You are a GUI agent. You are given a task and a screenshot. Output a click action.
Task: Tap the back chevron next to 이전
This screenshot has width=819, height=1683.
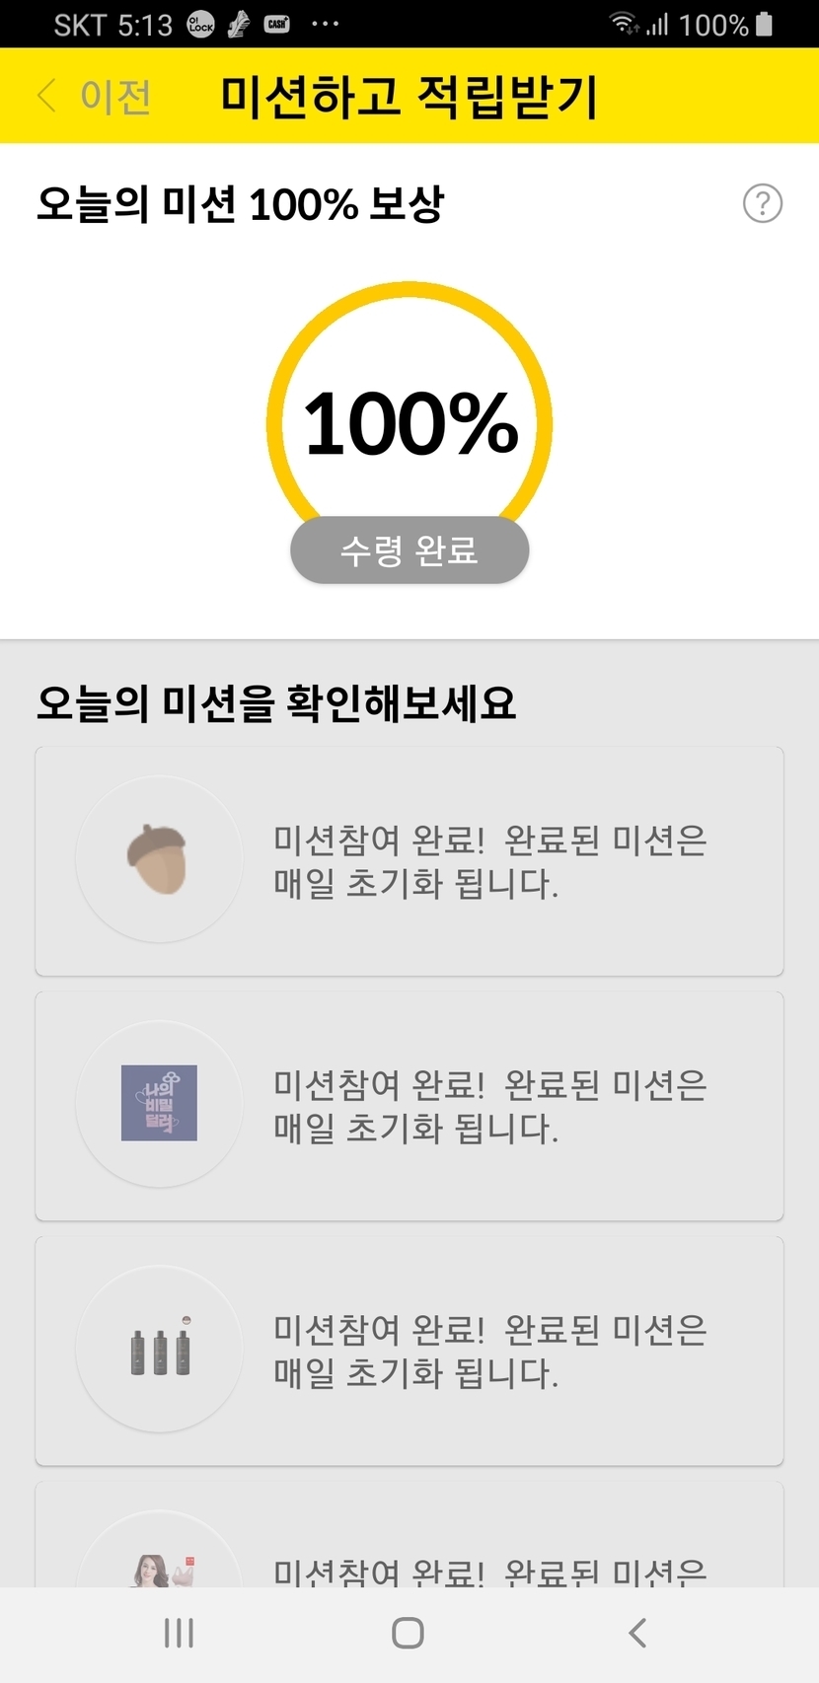[x=45, y=97]
